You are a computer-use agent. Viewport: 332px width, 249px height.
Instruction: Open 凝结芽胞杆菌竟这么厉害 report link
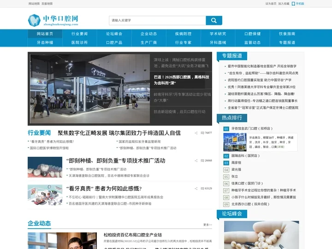click(261, 94)
